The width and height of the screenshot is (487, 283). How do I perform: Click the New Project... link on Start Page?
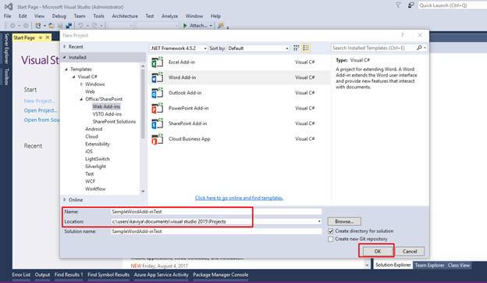pyautogui.click(x=40, y=101)
